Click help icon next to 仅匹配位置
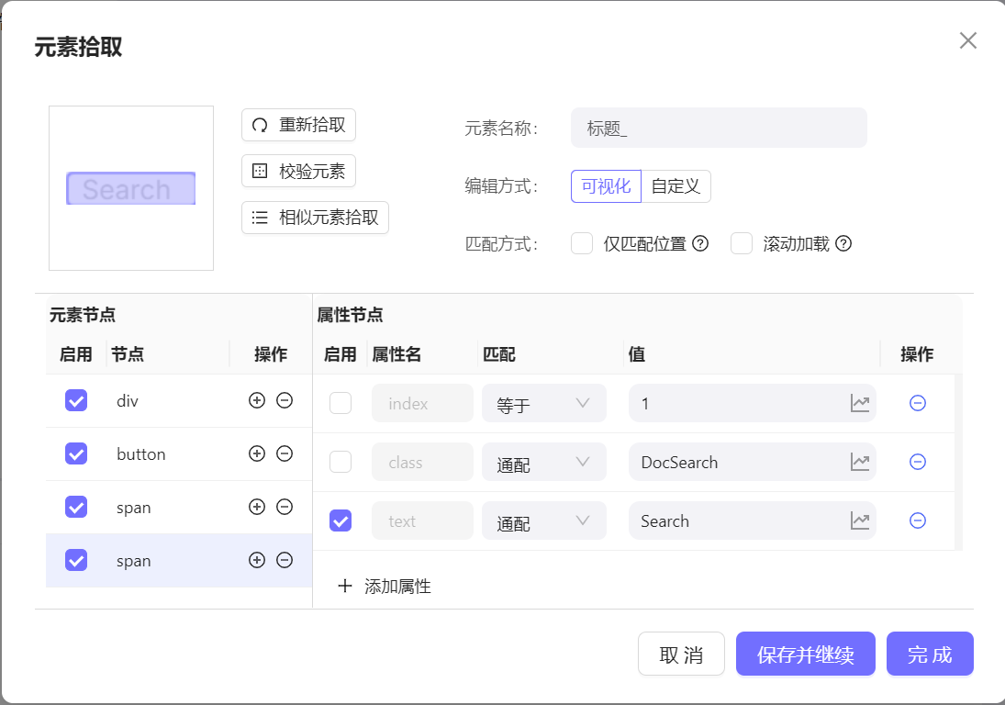Viewport: 1005px width, 705px height. pos(700,243)
